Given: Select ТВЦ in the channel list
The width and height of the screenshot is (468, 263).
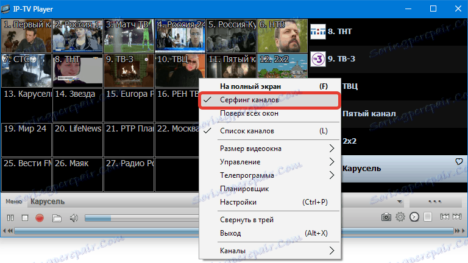Looking at the screenshot, I should (x=404, y=86).
